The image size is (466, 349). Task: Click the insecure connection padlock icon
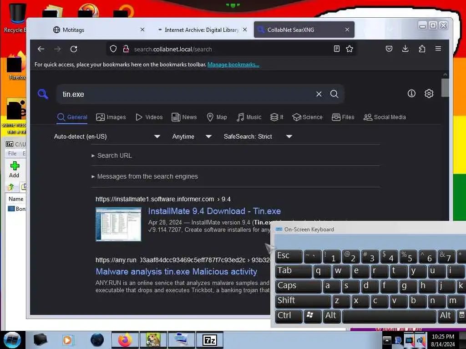click(x=126, y=49)
